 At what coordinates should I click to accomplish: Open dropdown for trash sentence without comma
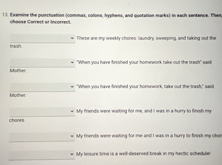42,63
